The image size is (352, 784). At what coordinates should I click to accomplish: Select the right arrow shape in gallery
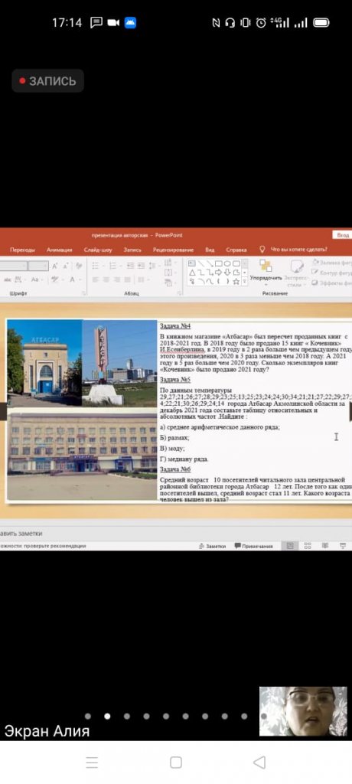coord(218,273)
